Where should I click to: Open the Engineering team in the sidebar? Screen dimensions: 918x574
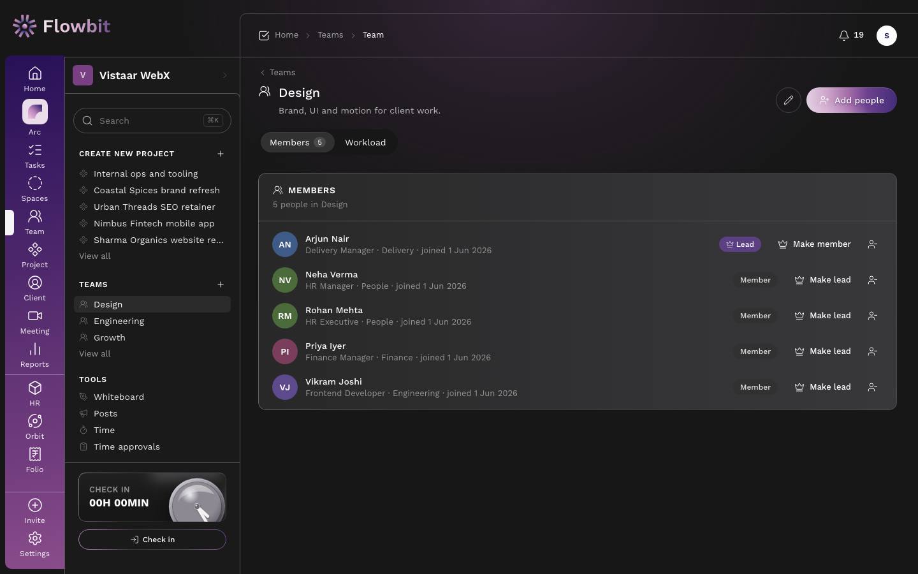click(152, 321)
